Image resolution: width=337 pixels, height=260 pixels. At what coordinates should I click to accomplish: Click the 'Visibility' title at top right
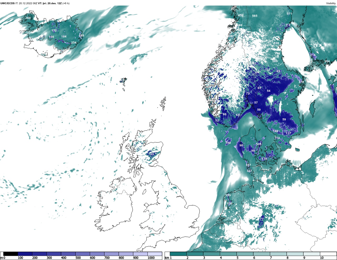tap(331, 3)
